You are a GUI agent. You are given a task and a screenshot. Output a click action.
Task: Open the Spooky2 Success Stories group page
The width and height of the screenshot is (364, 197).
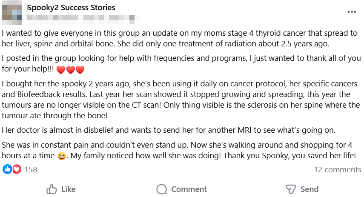point(71,8)
